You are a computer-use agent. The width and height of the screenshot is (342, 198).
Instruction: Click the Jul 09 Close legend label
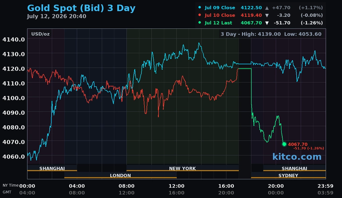coord(220,8)
